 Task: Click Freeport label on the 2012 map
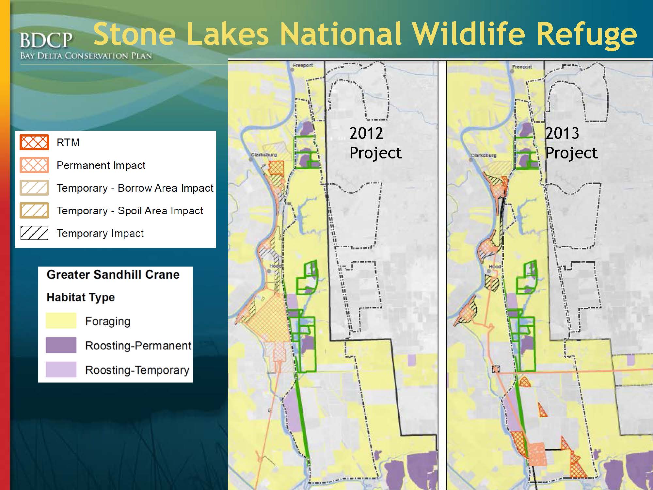tap(303, 65)
